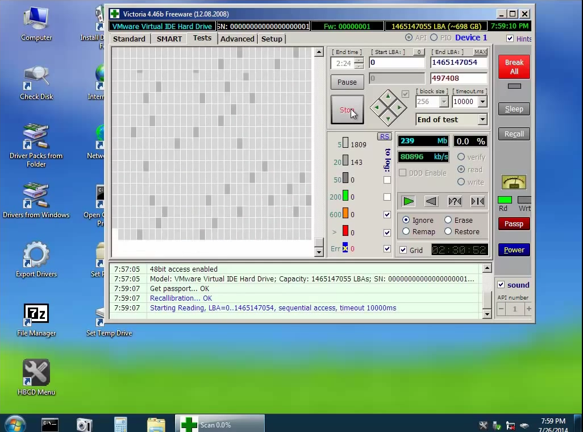Open the calculator taskbar icon
This screenshot has height=432, width=583.
pyautogui.click(x=120, y=425)
